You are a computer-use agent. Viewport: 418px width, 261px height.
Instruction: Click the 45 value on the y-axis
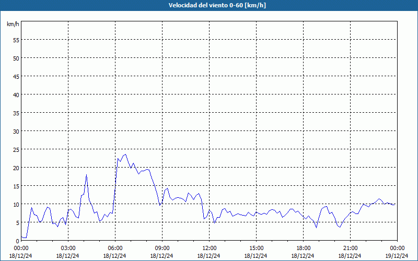click(x=16, y=76)
